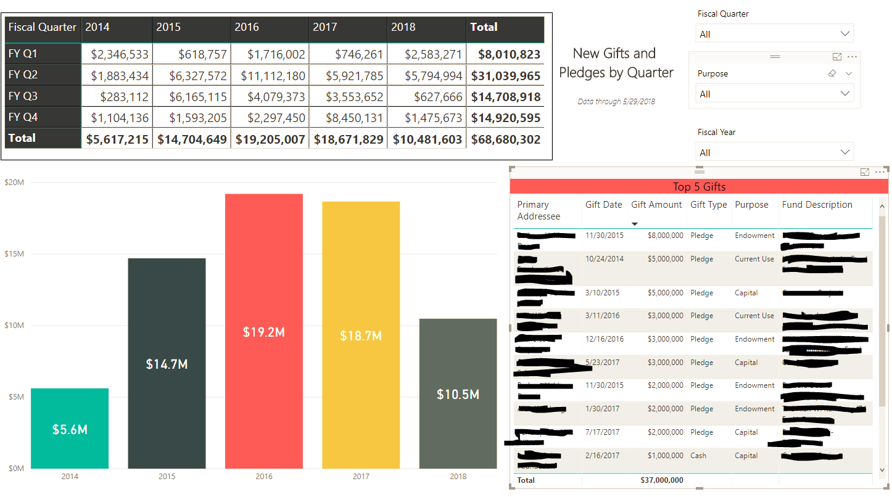Select the yellow 2017 bar showing $18.7M
This screenshot has height=497, width=892.
(361, 335)
